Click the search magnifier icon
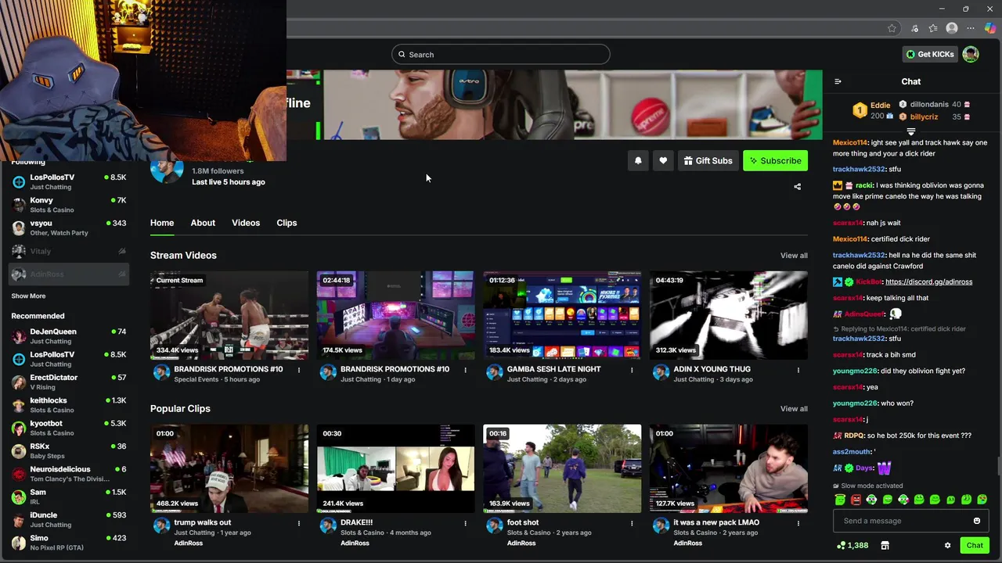 (x=402, y=55)
